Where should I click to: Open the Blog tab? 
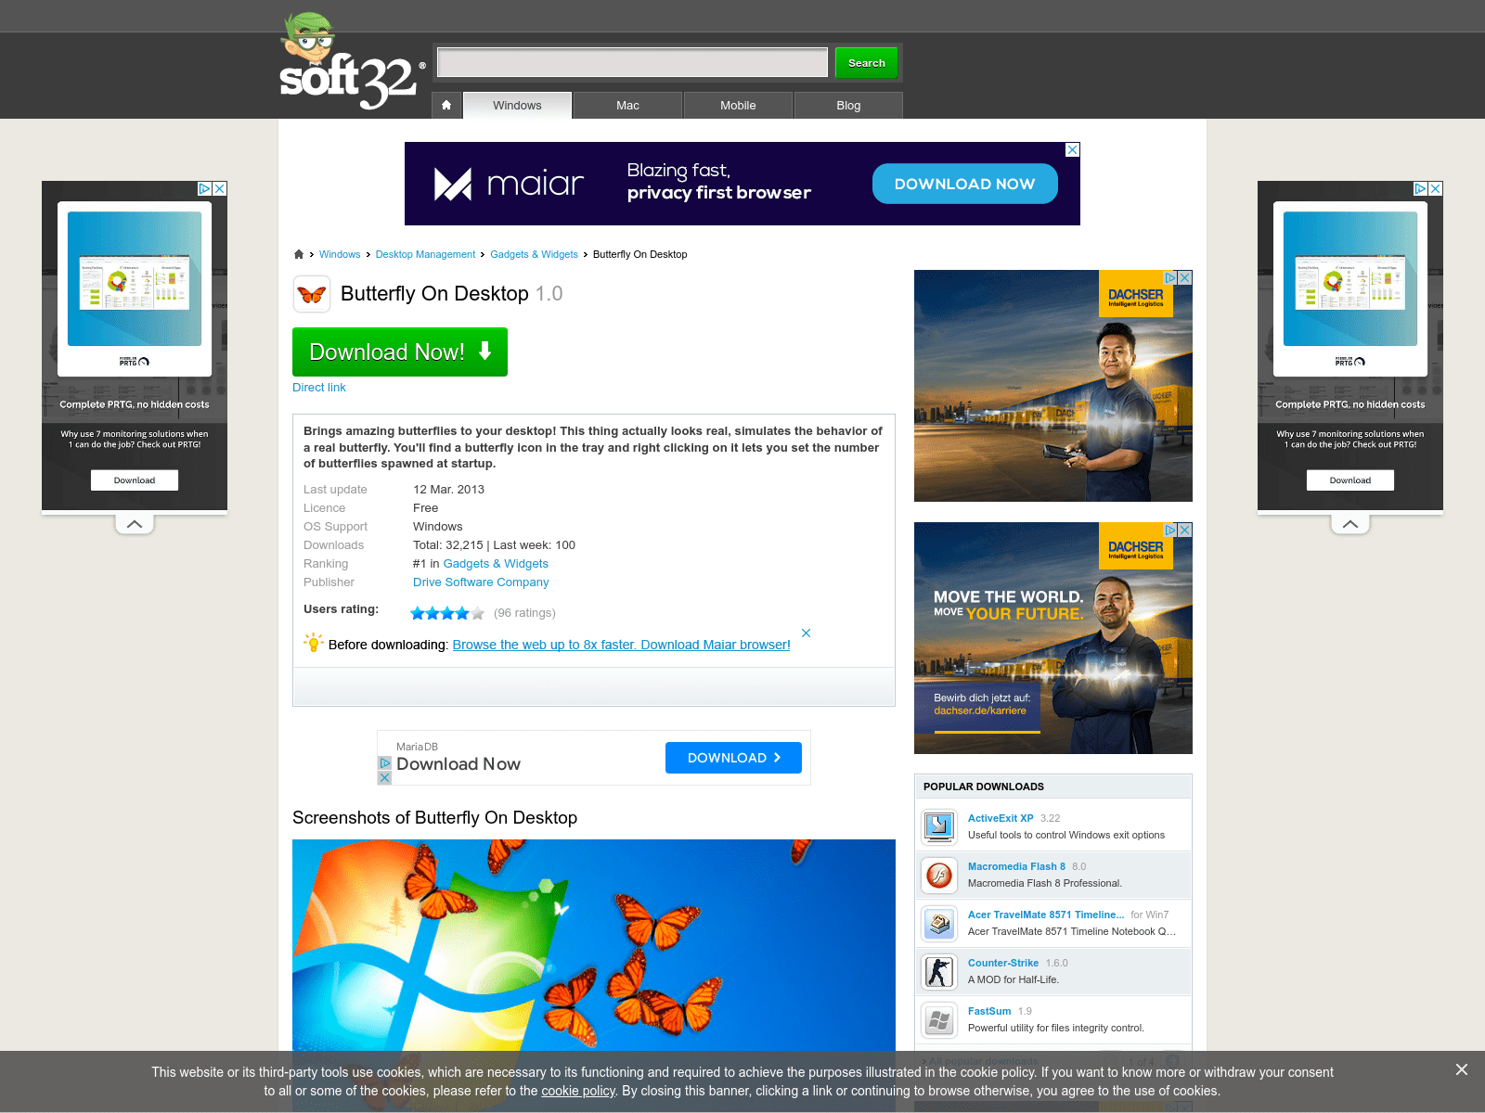[x=848, y=105]
